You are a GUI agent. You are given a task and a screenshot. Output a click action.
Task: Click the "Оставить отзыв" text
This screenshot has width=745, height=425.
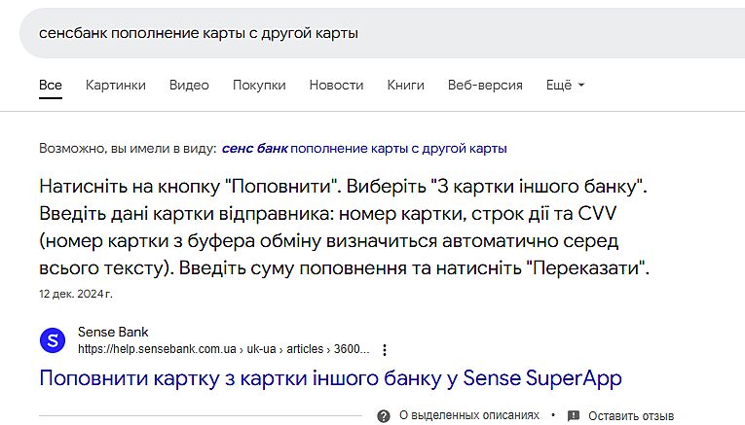click(x=631, y=415)
